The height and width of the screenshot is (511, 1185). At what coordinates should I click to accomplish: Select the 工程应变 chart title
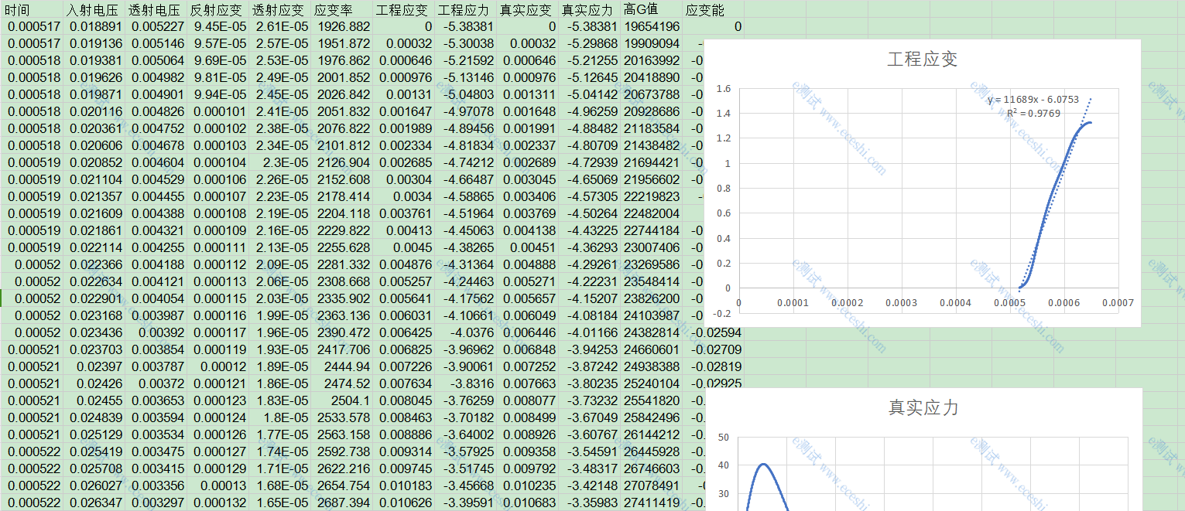coord(923,60)
